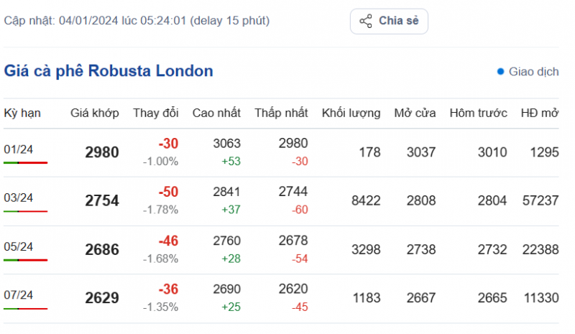Viewport: 575px width, 334px height.
Task: Open the Giá cà phê Robusta London heading
Action: tap(109, 71)
